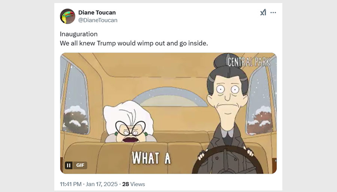Click the white-haired woman with glasses
Image resolution: width=337 pixels, height=192 pixels.
(x=129, y=122)
